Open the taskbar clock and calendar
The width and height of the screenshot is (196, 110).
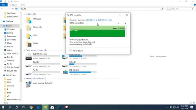coord(184,107)
